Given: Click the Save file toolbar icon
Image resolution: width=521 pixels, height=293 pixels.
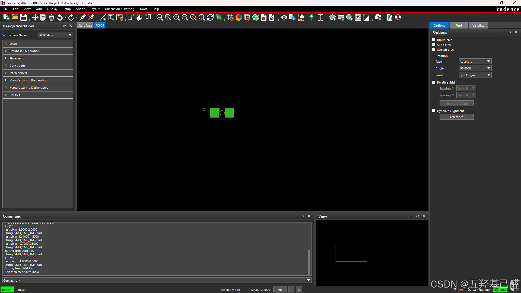Looking at the screenshot, I should click(24, 17).
